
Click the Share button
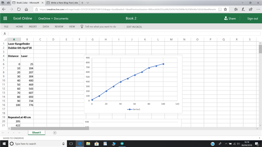230,18
